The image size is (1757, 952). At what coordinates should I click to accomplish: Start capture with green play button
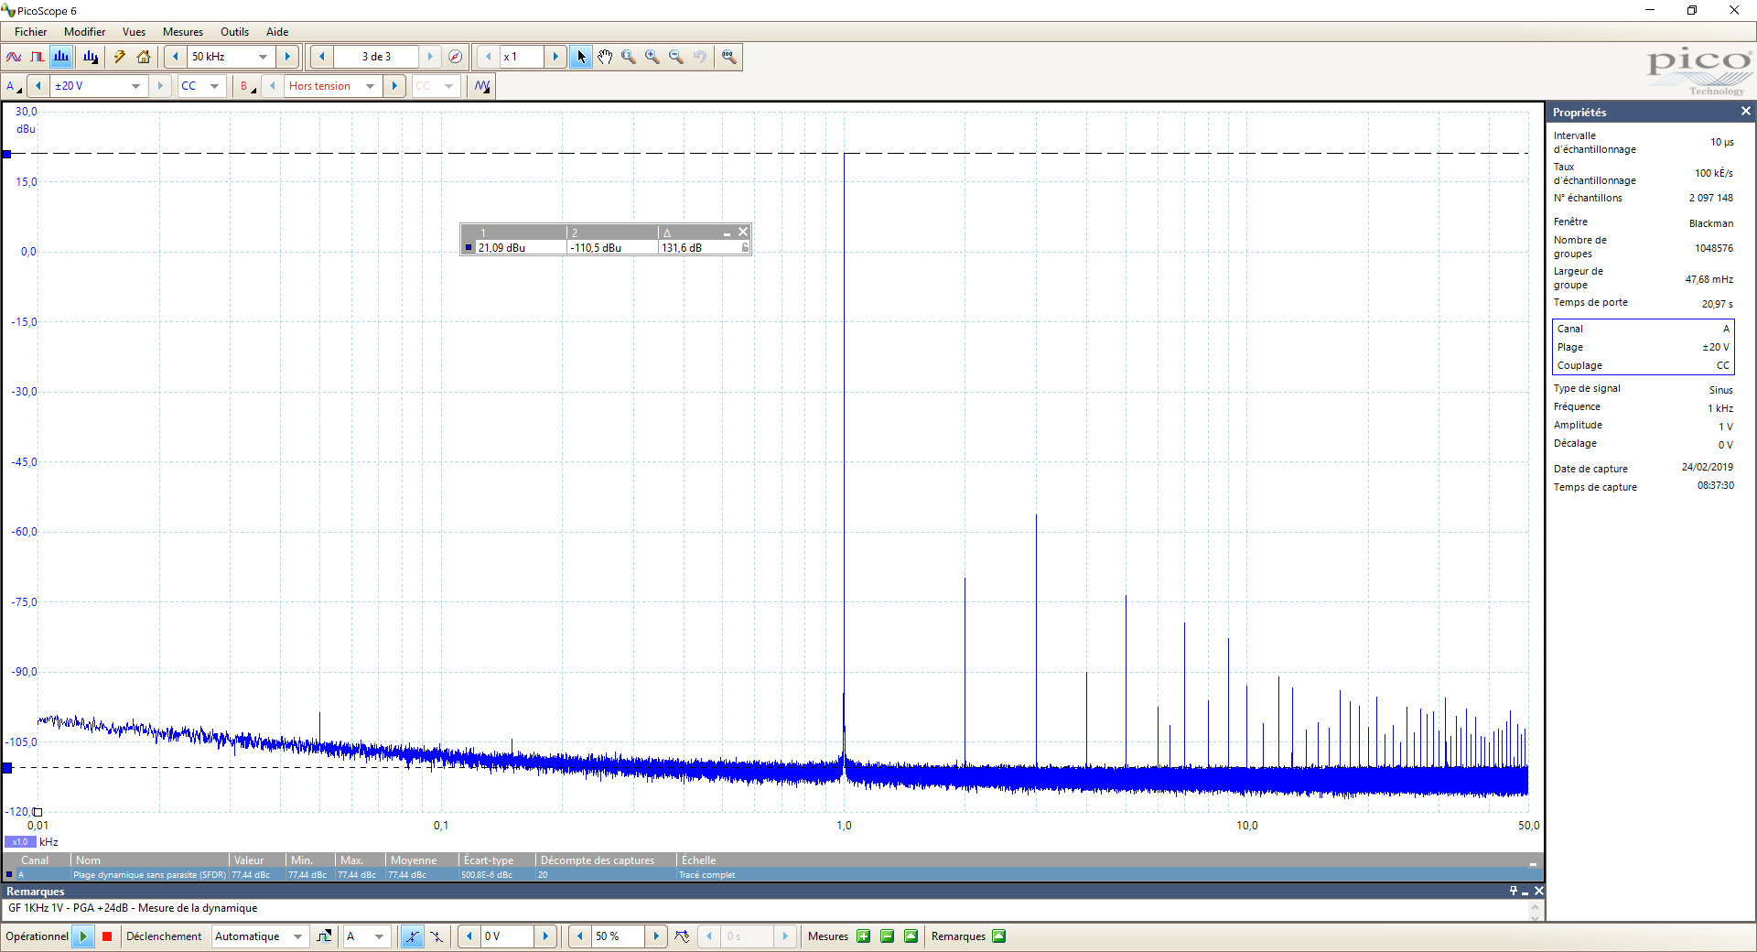tap(83, 936)
